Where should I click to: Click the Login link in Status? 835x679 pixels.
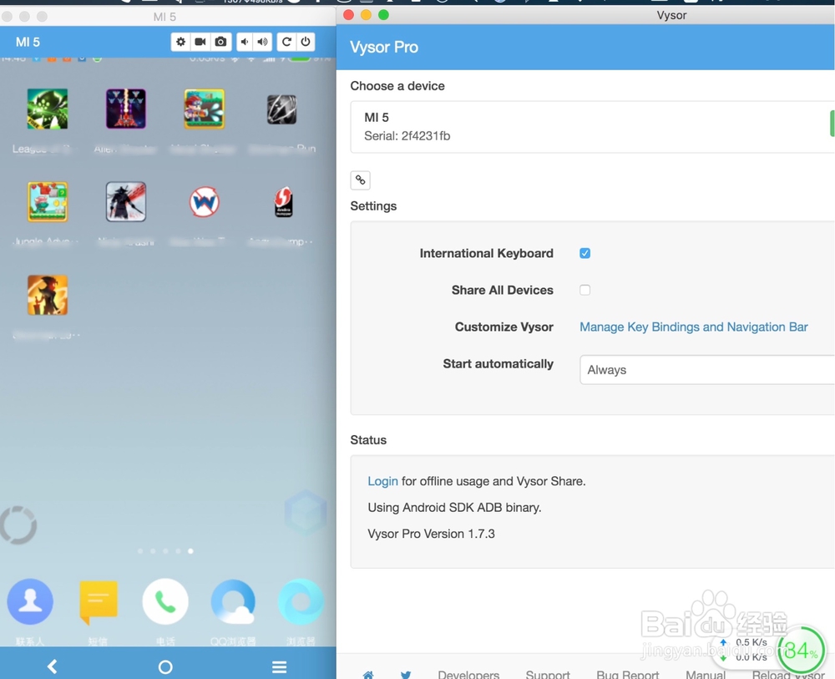(x=382, y=481)
